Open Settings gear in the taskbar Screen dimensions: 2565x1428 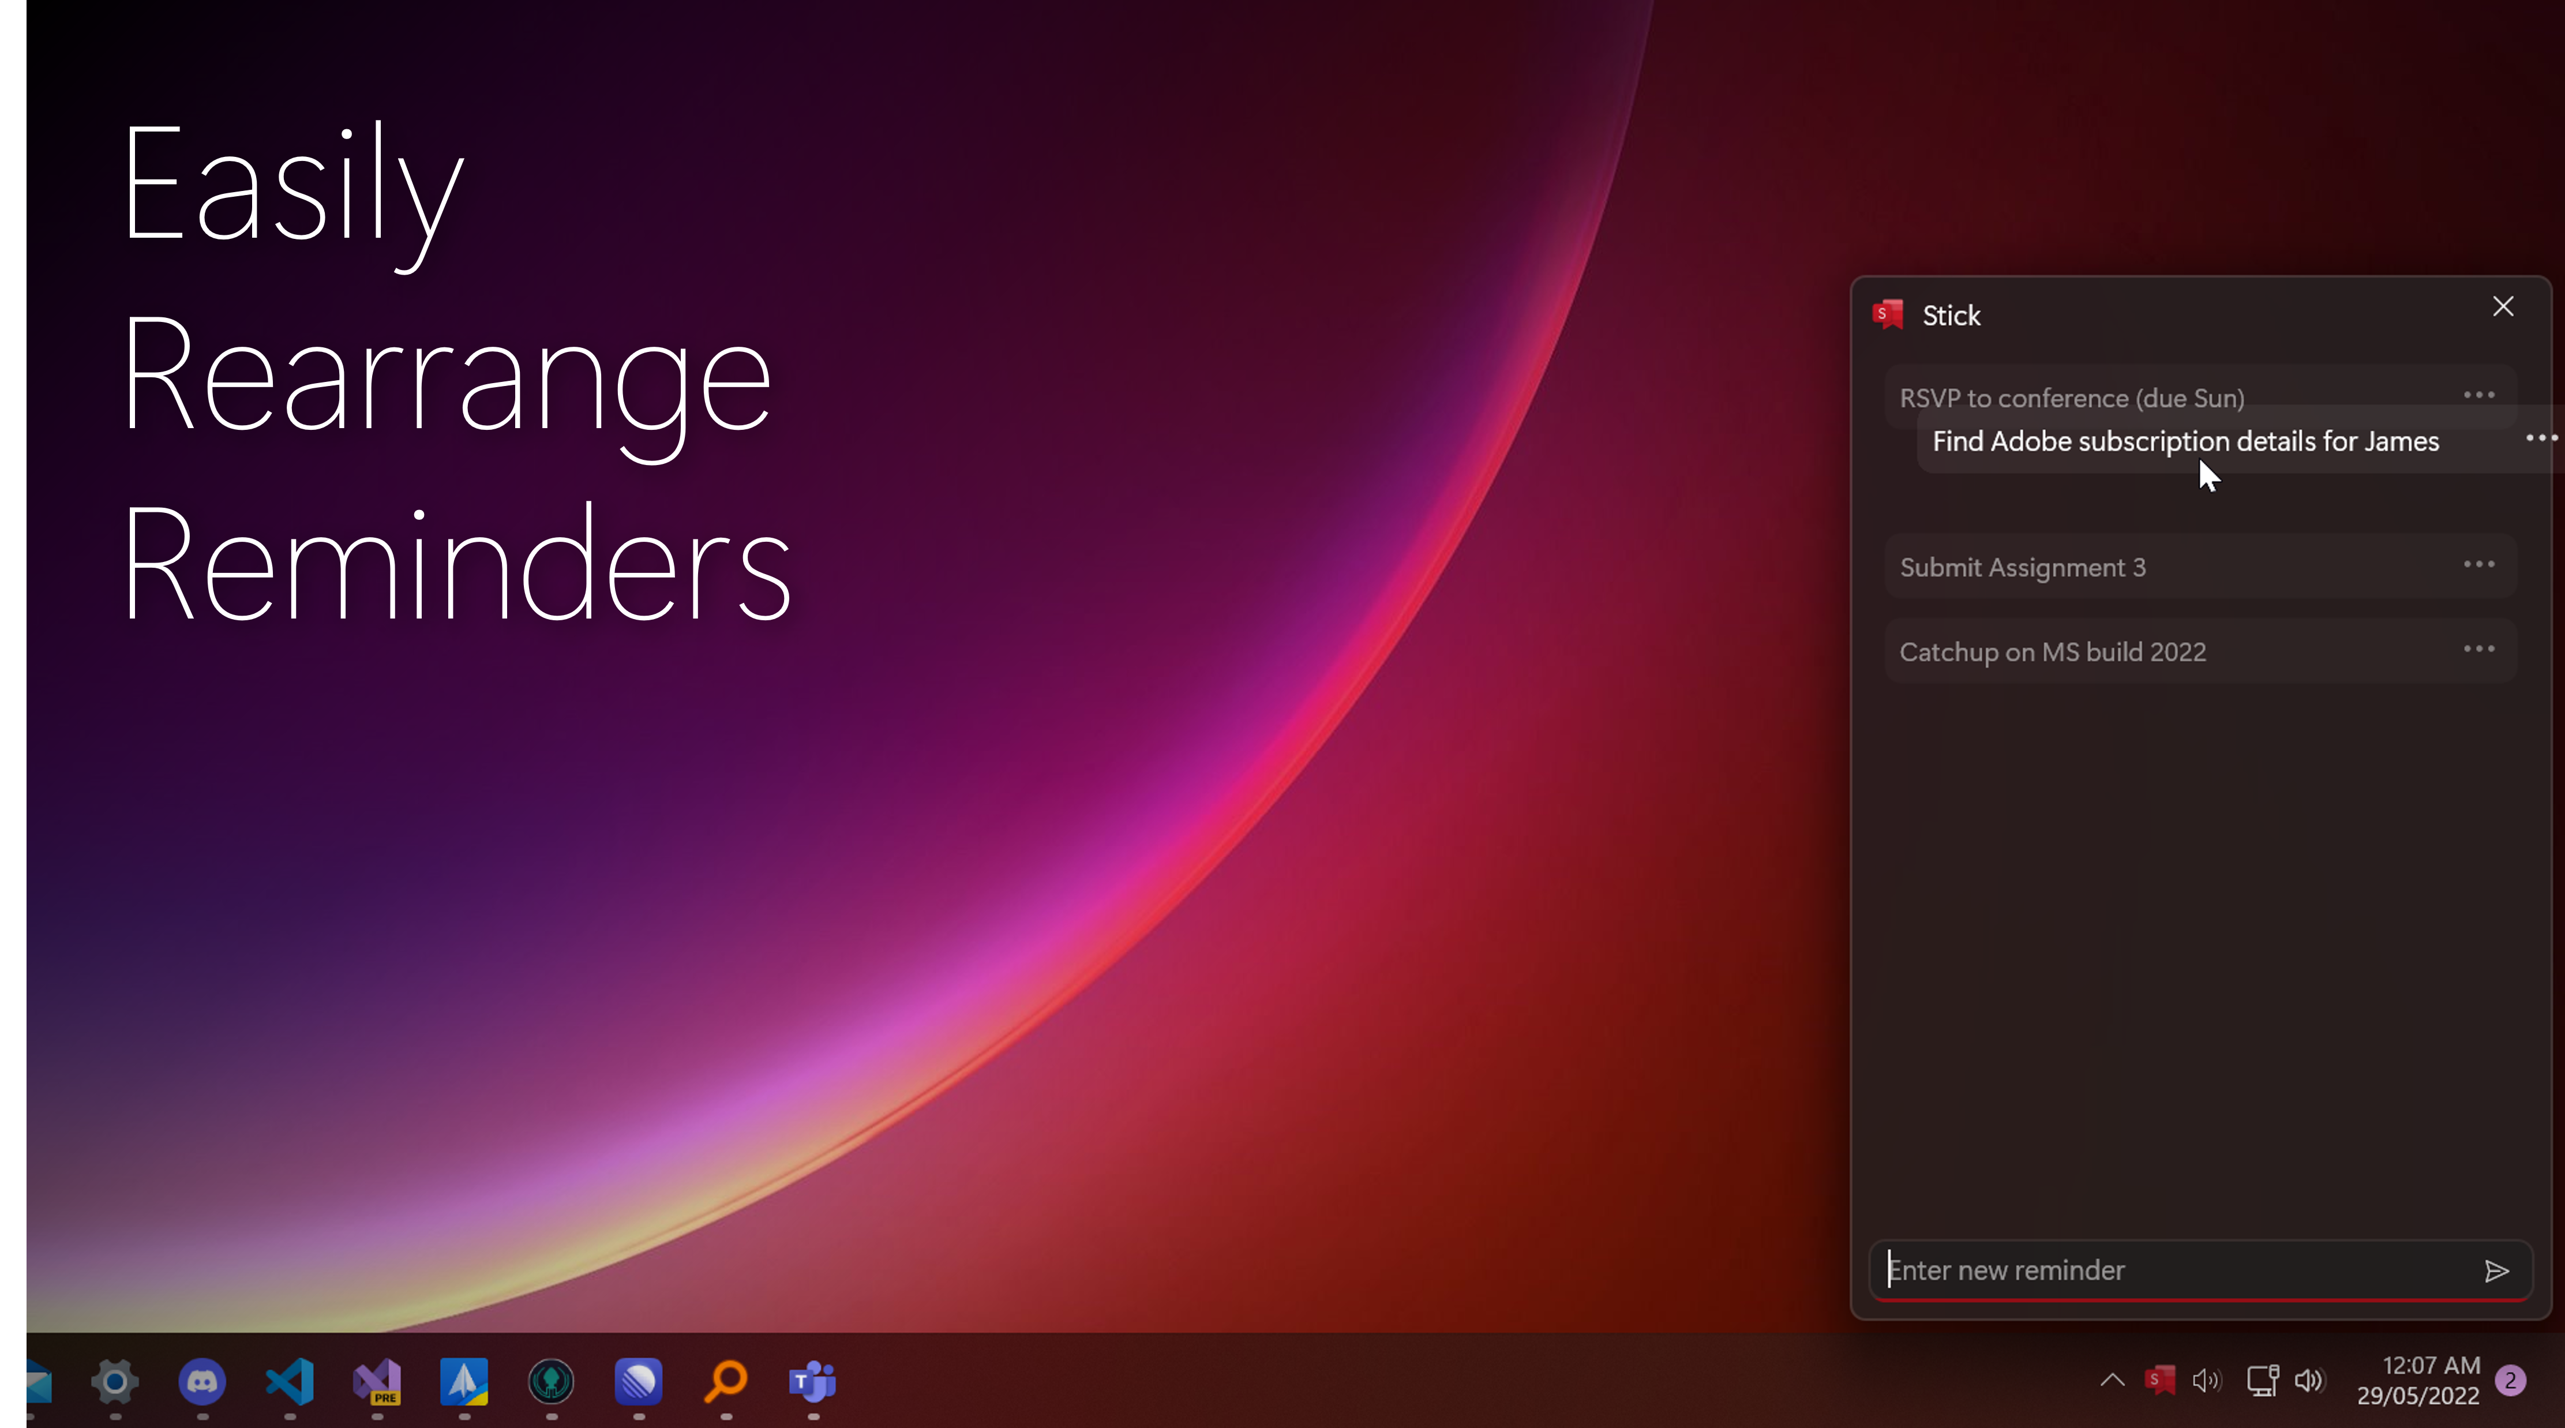click(114, 1381)
